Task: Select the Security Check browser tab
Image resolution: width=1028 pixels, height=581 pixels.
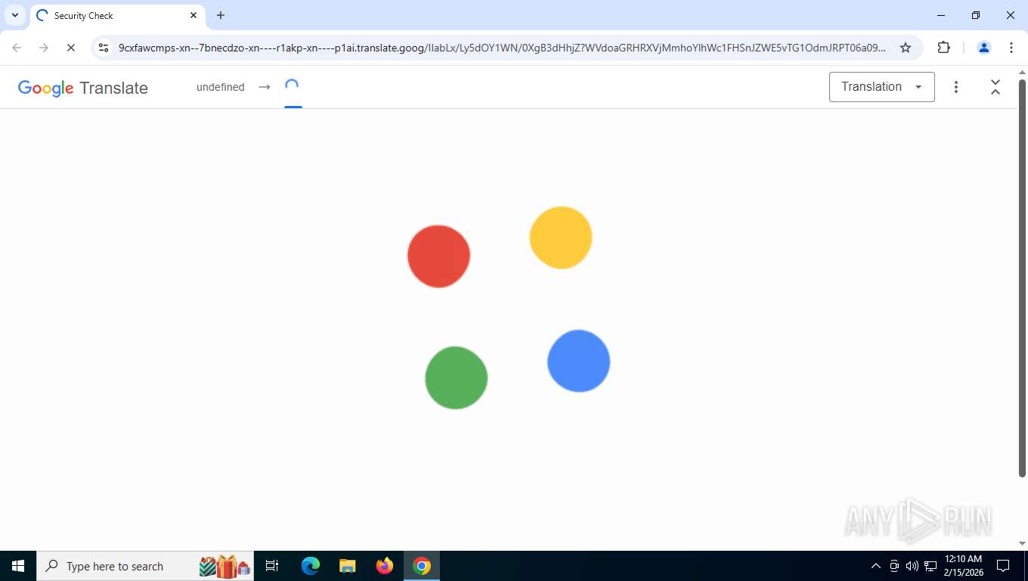Action: [117, 15]
